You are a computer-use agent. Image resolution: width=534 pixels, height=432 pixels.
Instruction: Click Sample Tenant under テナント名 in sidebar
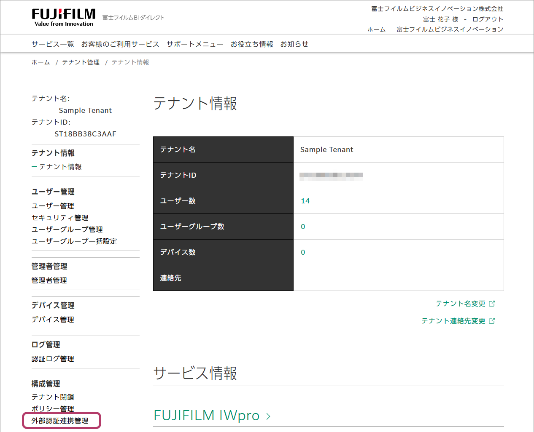coord(85,110)
